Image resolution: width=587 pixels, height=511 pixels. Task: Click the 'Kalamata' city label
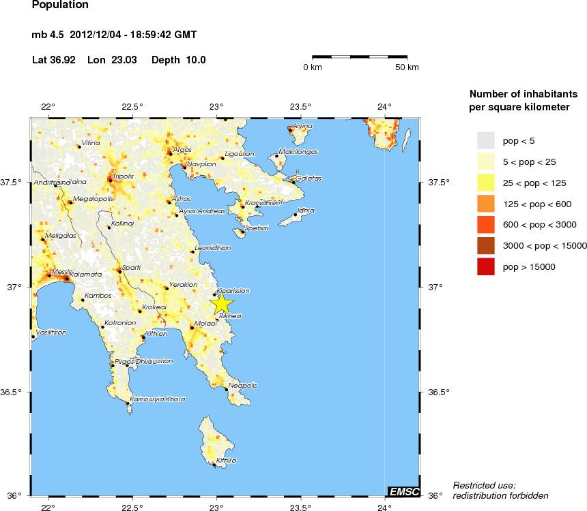(86, 274)
